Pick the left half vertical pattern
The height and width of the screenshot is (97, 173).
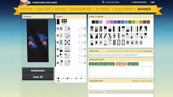114,29
